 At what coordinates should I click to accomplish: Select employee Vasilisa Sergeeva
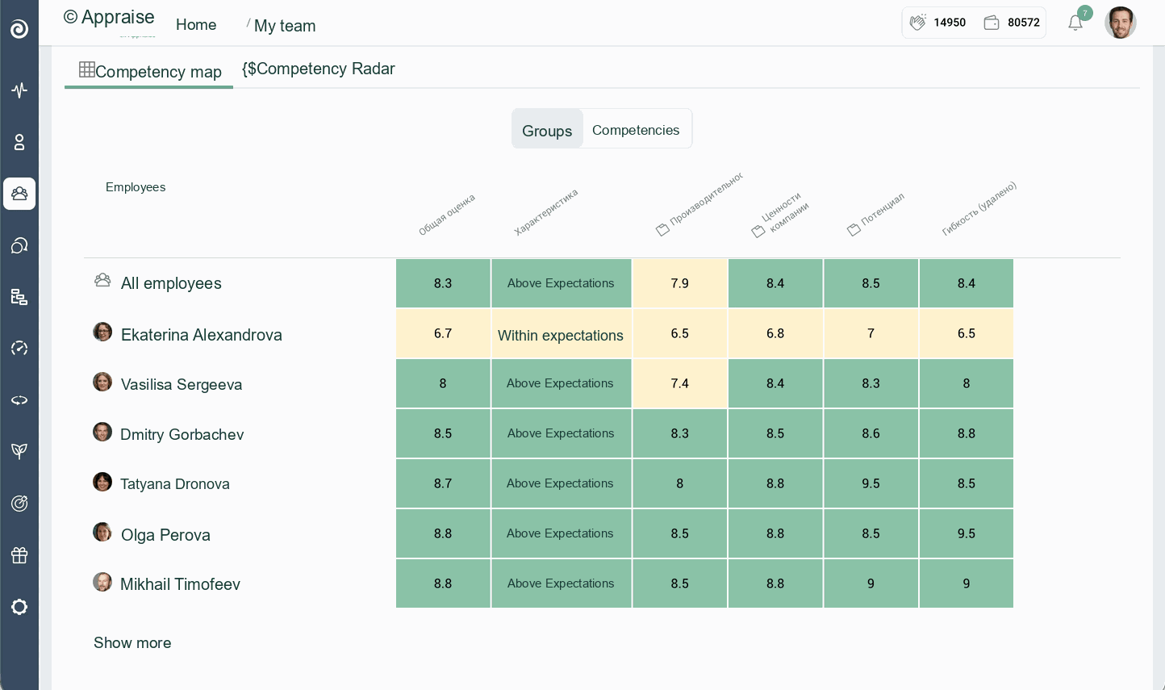(x=182, y=384)
